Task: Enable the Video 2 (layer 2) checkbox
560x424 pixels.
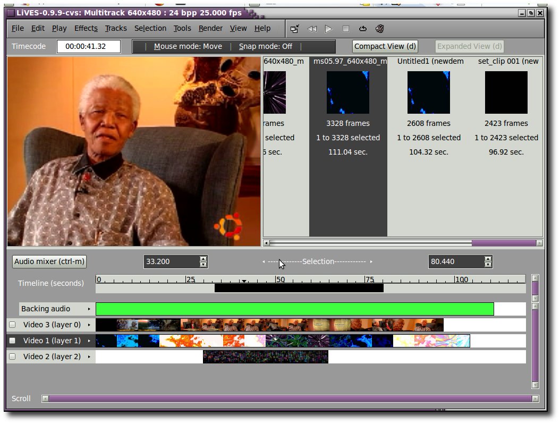Action: click(13, 357)
